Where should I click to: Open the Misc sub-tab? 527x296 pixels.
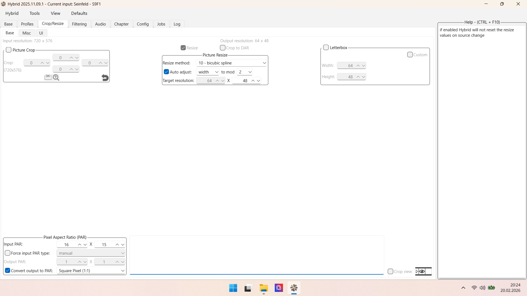pos(27,33)
